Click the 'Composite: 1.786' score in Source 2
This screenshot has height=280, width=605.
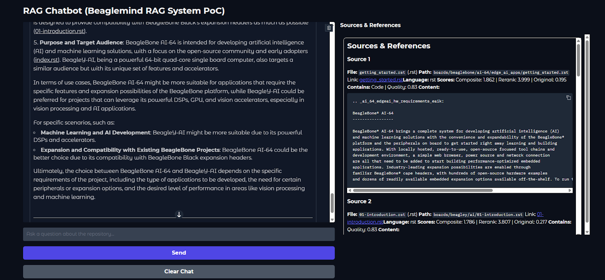pyautogui.click(x=455, y=222)
